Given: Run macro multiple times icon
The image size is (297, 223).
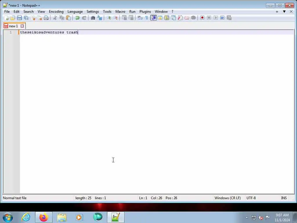Looking at the screenshot, I should click(x=222, y=18).
